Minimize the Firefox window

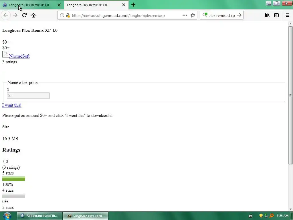pyautogui.click(x=269, y=3)
